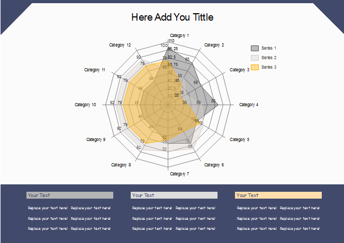Select the Series 2 legend label
The height and width of the screenshot is (243, 344).
coord(269,58)
